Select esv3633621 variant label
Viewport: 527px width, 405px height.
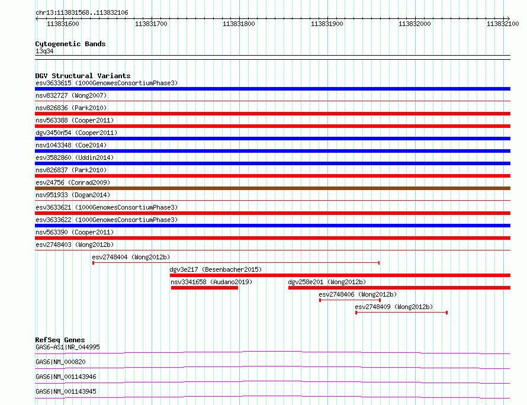pos(107,207)
